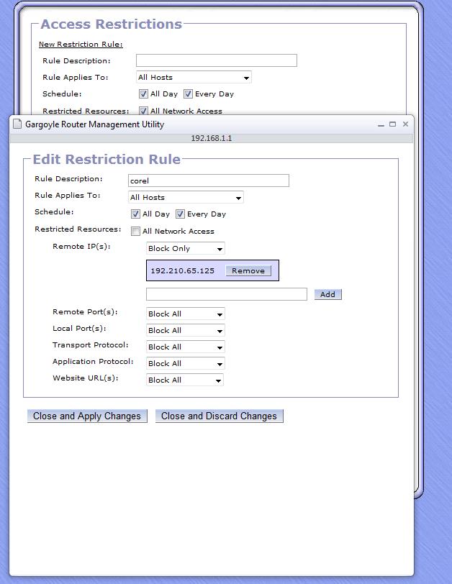Click the Remote IP(s) label
Screen dimensions: 452x584
point(81,247)
